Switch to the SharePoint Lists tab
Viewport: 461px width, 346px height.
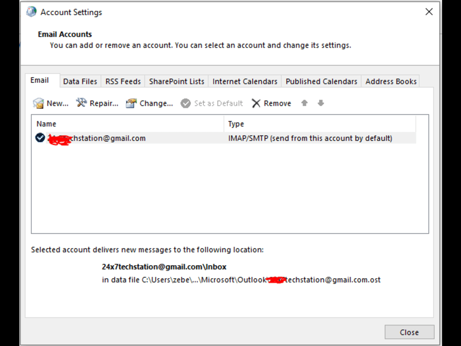(x=176, y=81)
